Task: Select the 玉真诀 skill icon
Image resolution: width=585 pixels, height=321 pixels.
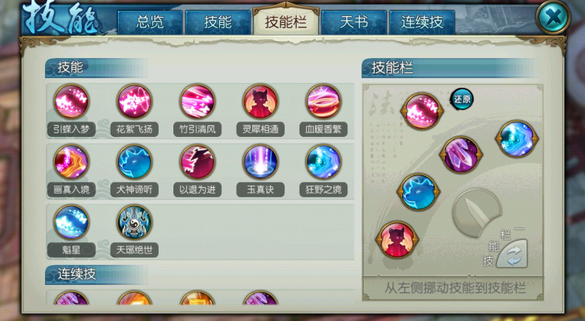Action: tap(260, 162)
